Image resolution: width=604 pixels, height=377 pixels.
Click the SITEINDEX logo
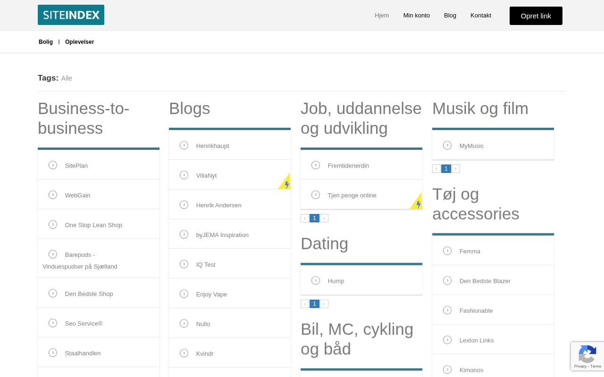pyautogui.click(x=71, y=15)
